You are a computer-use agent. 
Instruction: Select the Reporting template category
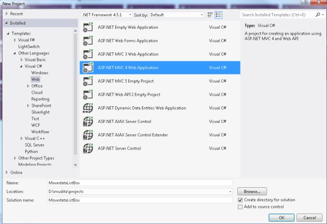pyautogui.click(x=40, y=99)
